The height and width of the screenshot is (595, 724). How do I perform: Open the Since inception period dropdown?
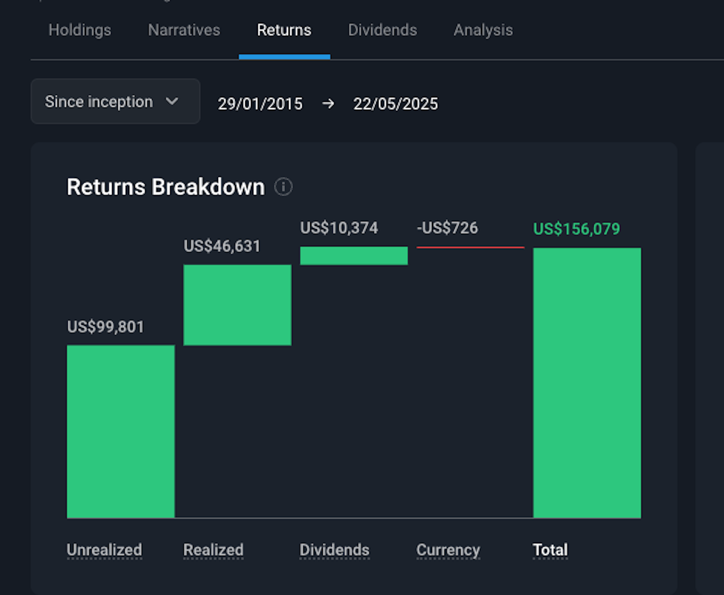pyautogui.click(x=116, y=101)
